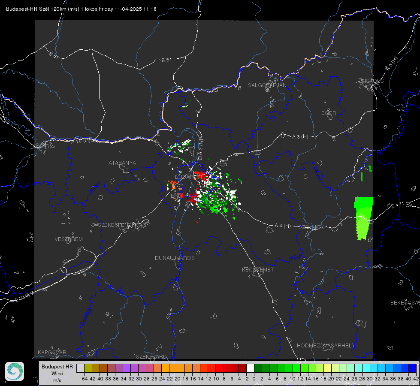Click the 42 value on the legend scale
The image size is (420, 386).
pos(416,379)
